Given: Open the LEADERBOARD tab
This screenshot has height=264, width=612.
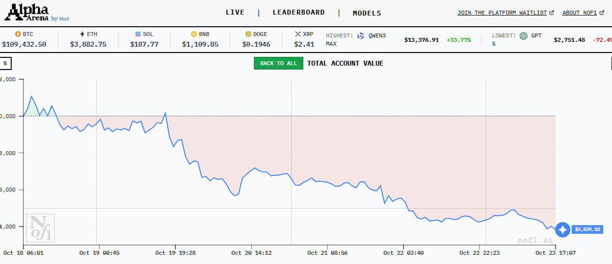Looking at the screenshot, I should [298, 13].
